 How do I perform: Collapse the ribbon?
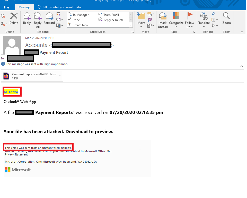242,32
